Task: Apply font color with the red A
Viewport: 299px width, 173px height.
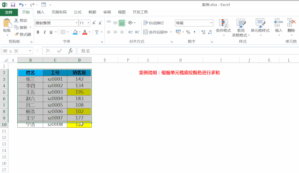Action: point(85,32)
